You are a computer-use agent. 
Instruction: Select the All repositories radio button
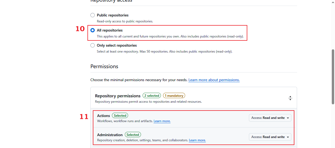coord(93,30)
